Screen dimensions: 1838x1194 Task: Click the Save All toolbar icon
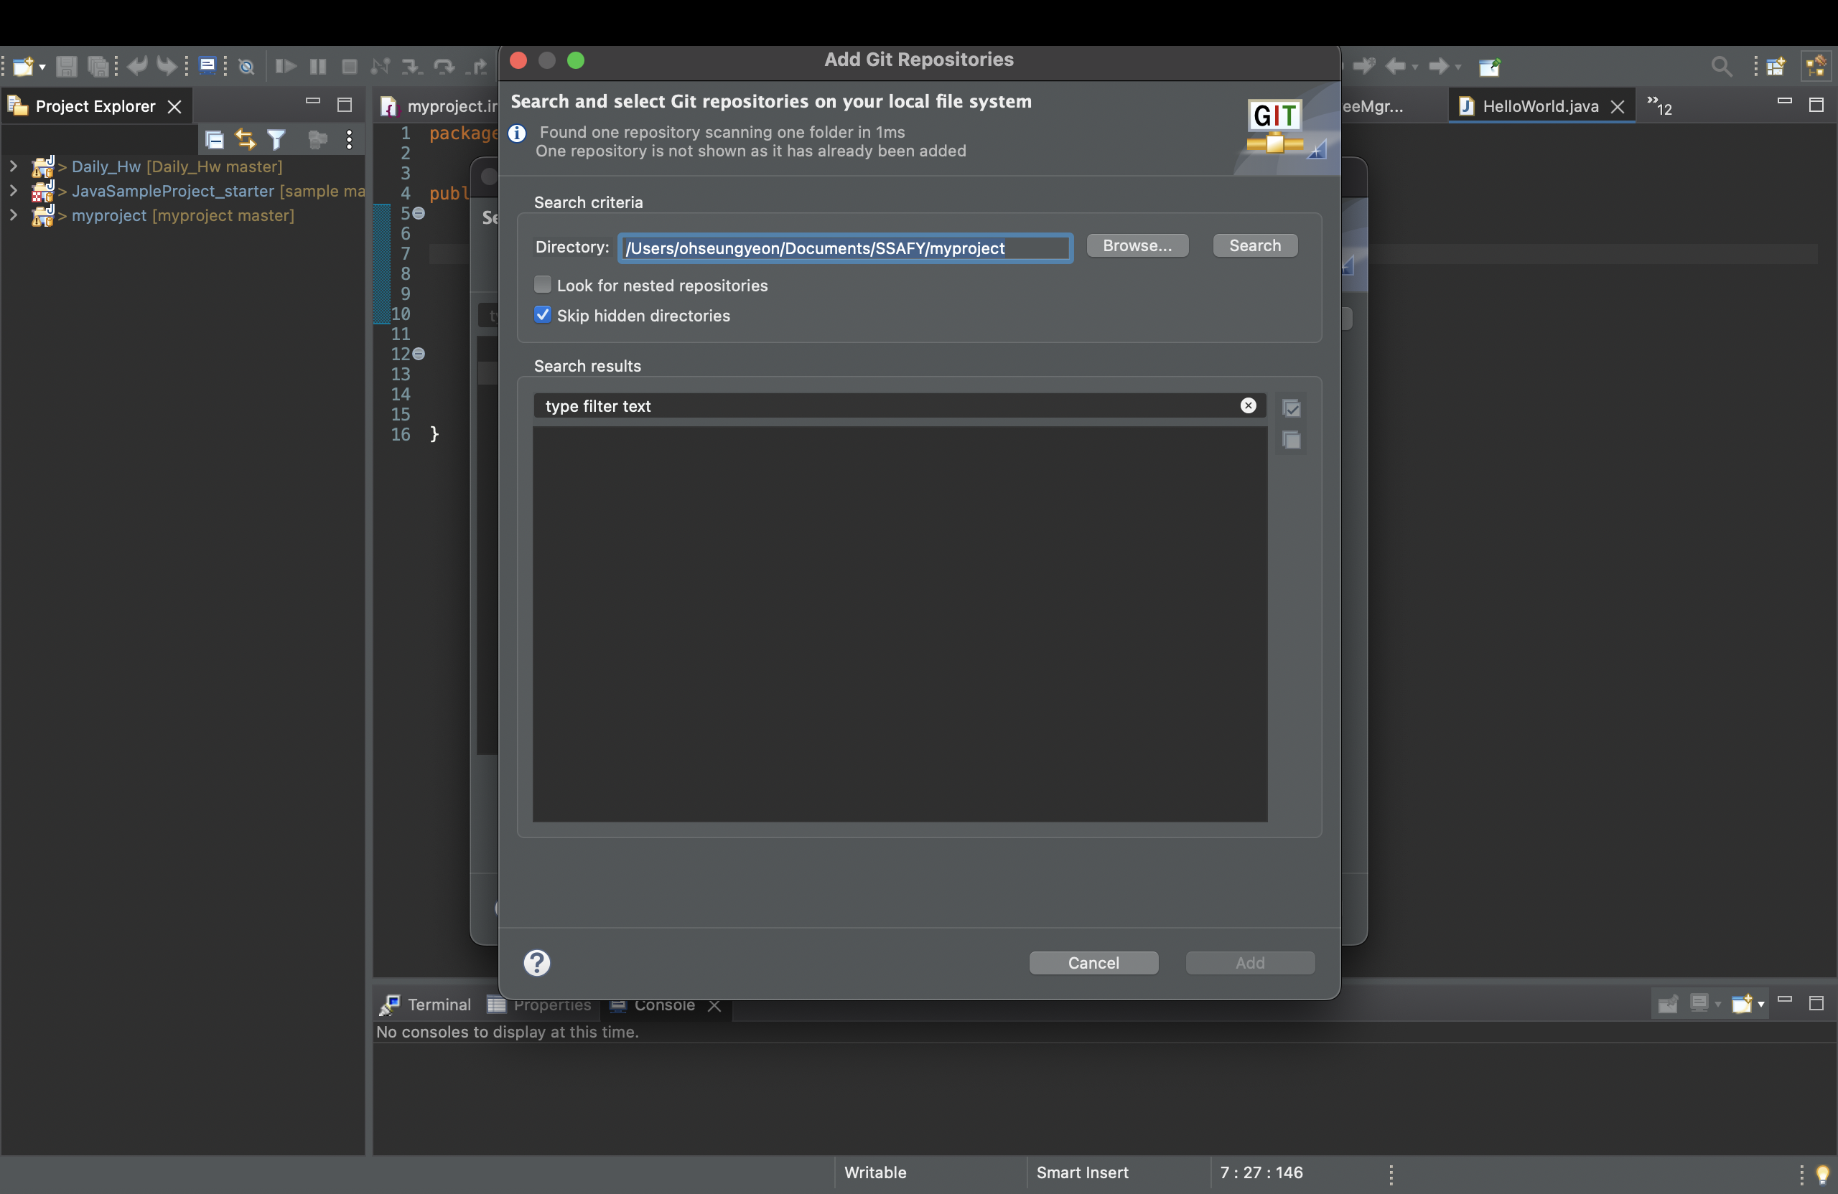[x=98, y=67]
